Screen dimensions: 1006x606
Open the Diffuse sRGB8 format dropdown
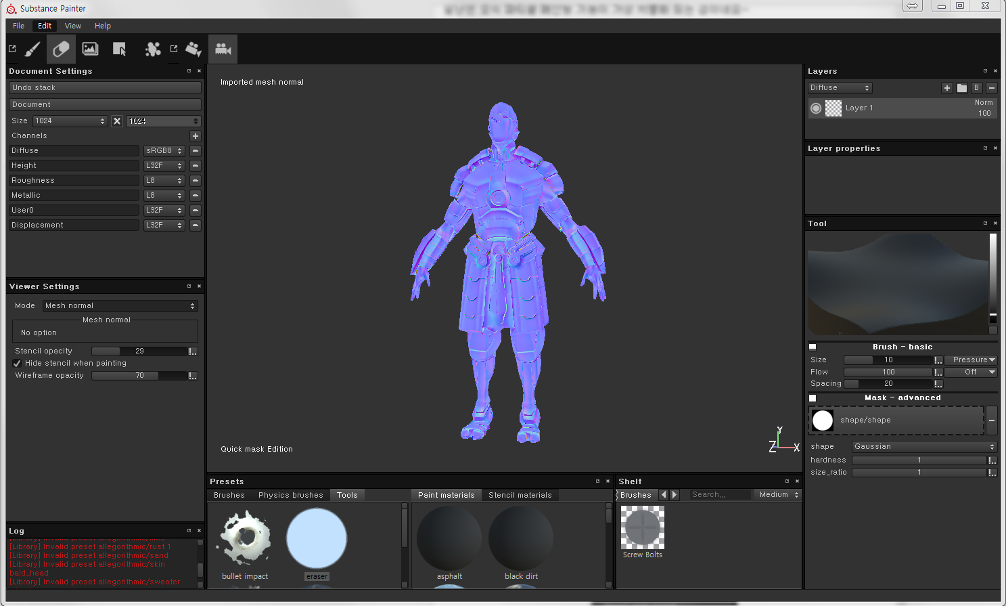coord(164,151)
